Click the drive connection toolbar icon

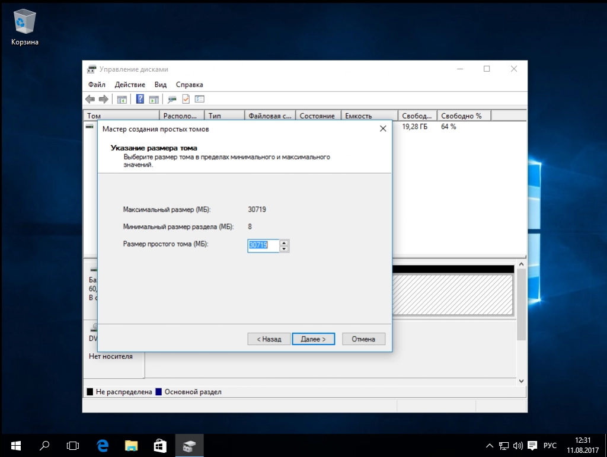point(172,99)
